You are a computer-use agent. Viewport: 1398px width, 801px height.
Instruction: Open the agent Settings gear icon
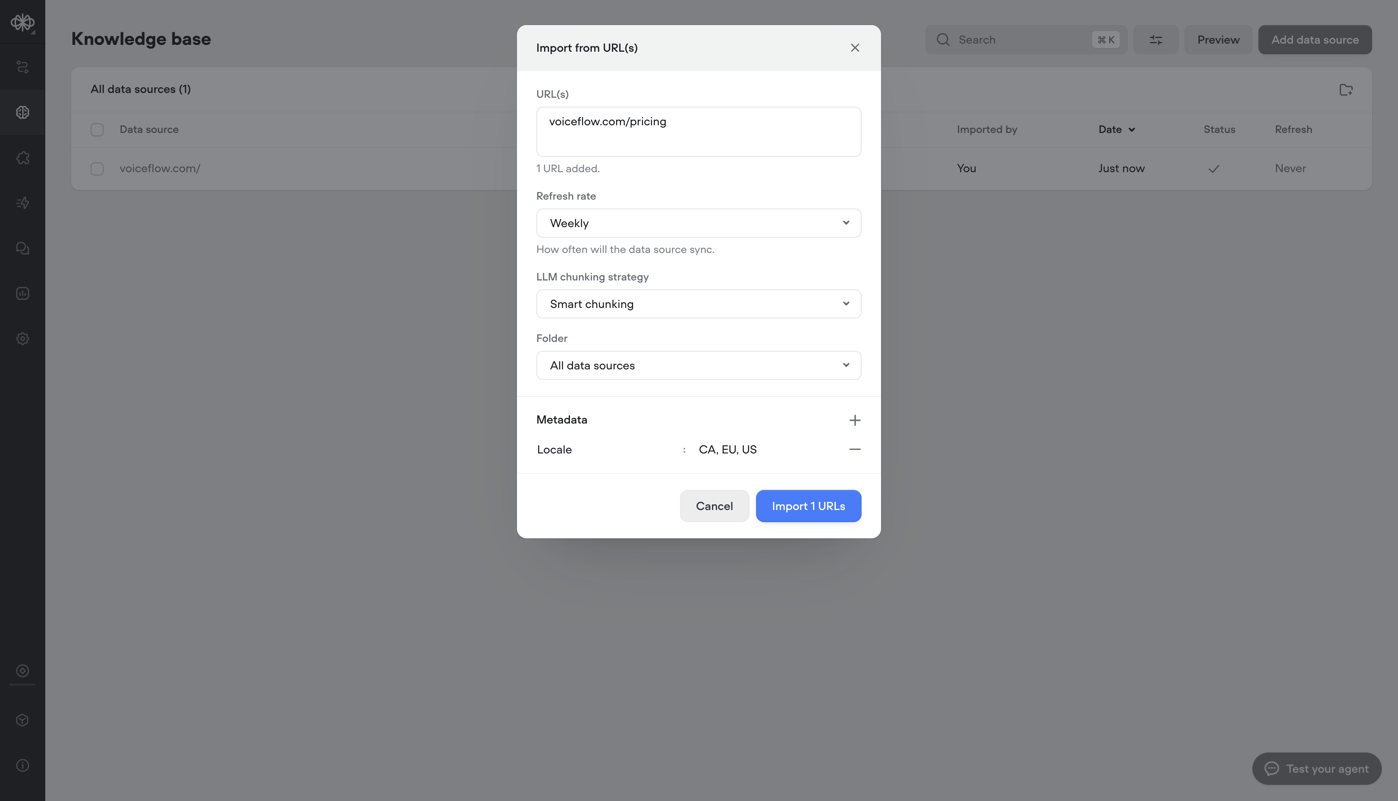click(x=23, y=338)
